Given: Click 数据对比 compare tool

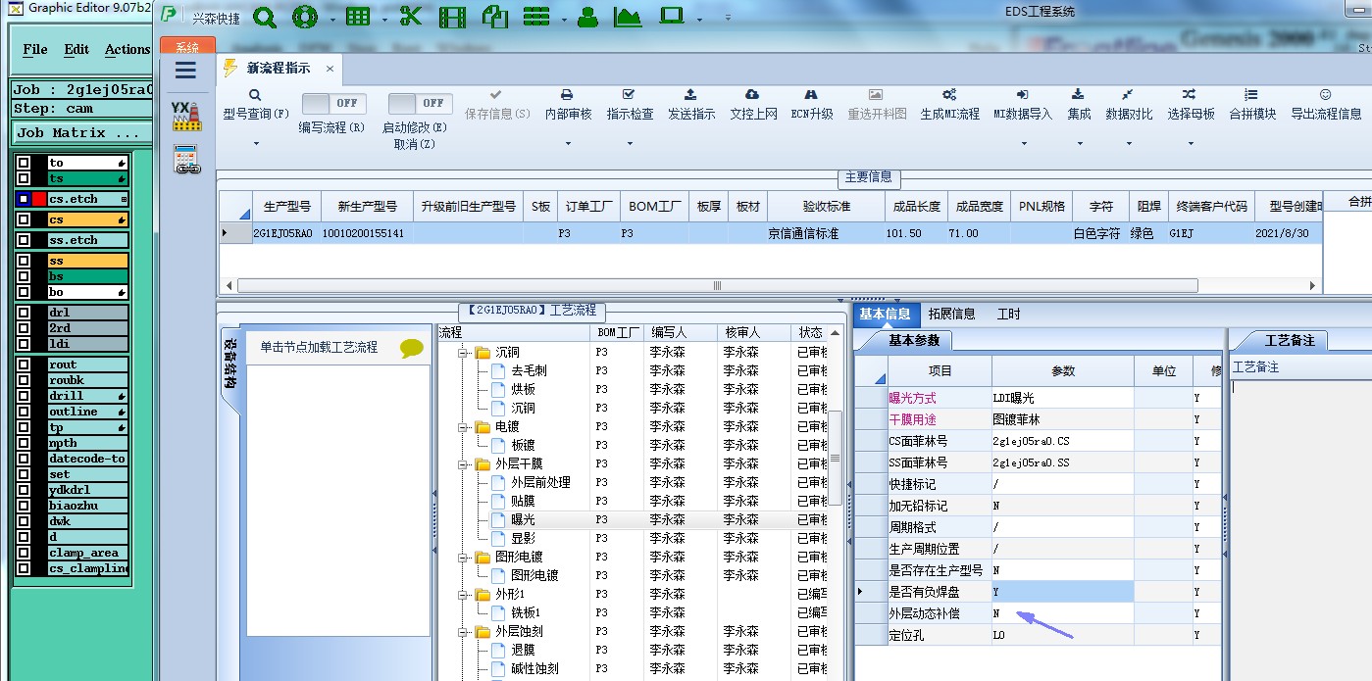Looking at the screenshot, I should 1130,105.
